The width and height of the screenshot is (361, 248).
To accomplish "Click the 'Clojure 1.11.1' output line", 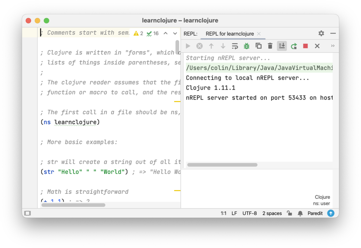I will 211,88.
